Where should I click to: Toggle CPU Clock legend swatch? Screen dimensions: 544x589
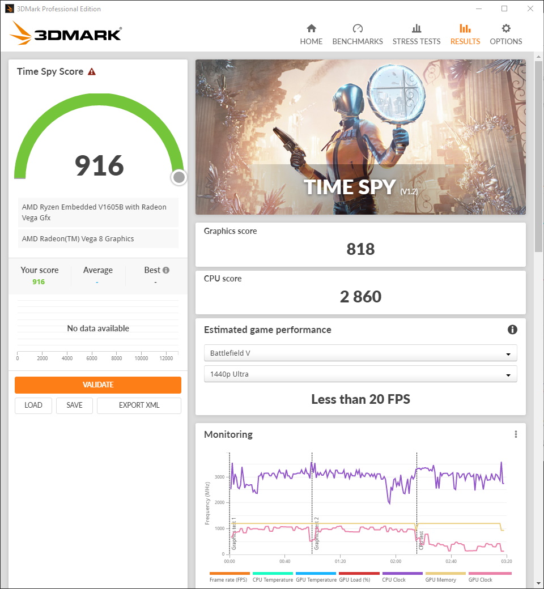point(402,574)
